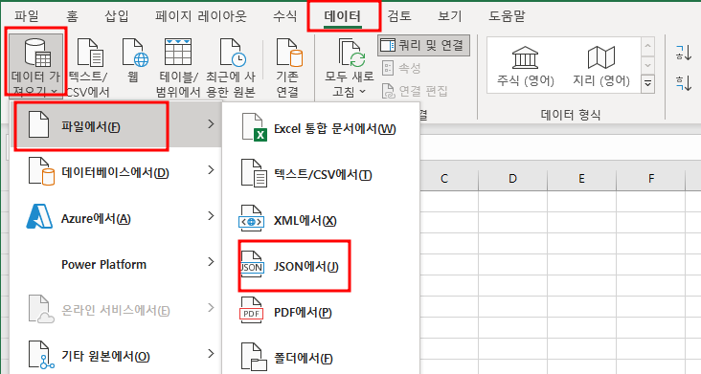701x374 pixels.
Task: Click the 연결 편집 (Edit Links) button
Action: pyautogui.click(x=415, y=91)
